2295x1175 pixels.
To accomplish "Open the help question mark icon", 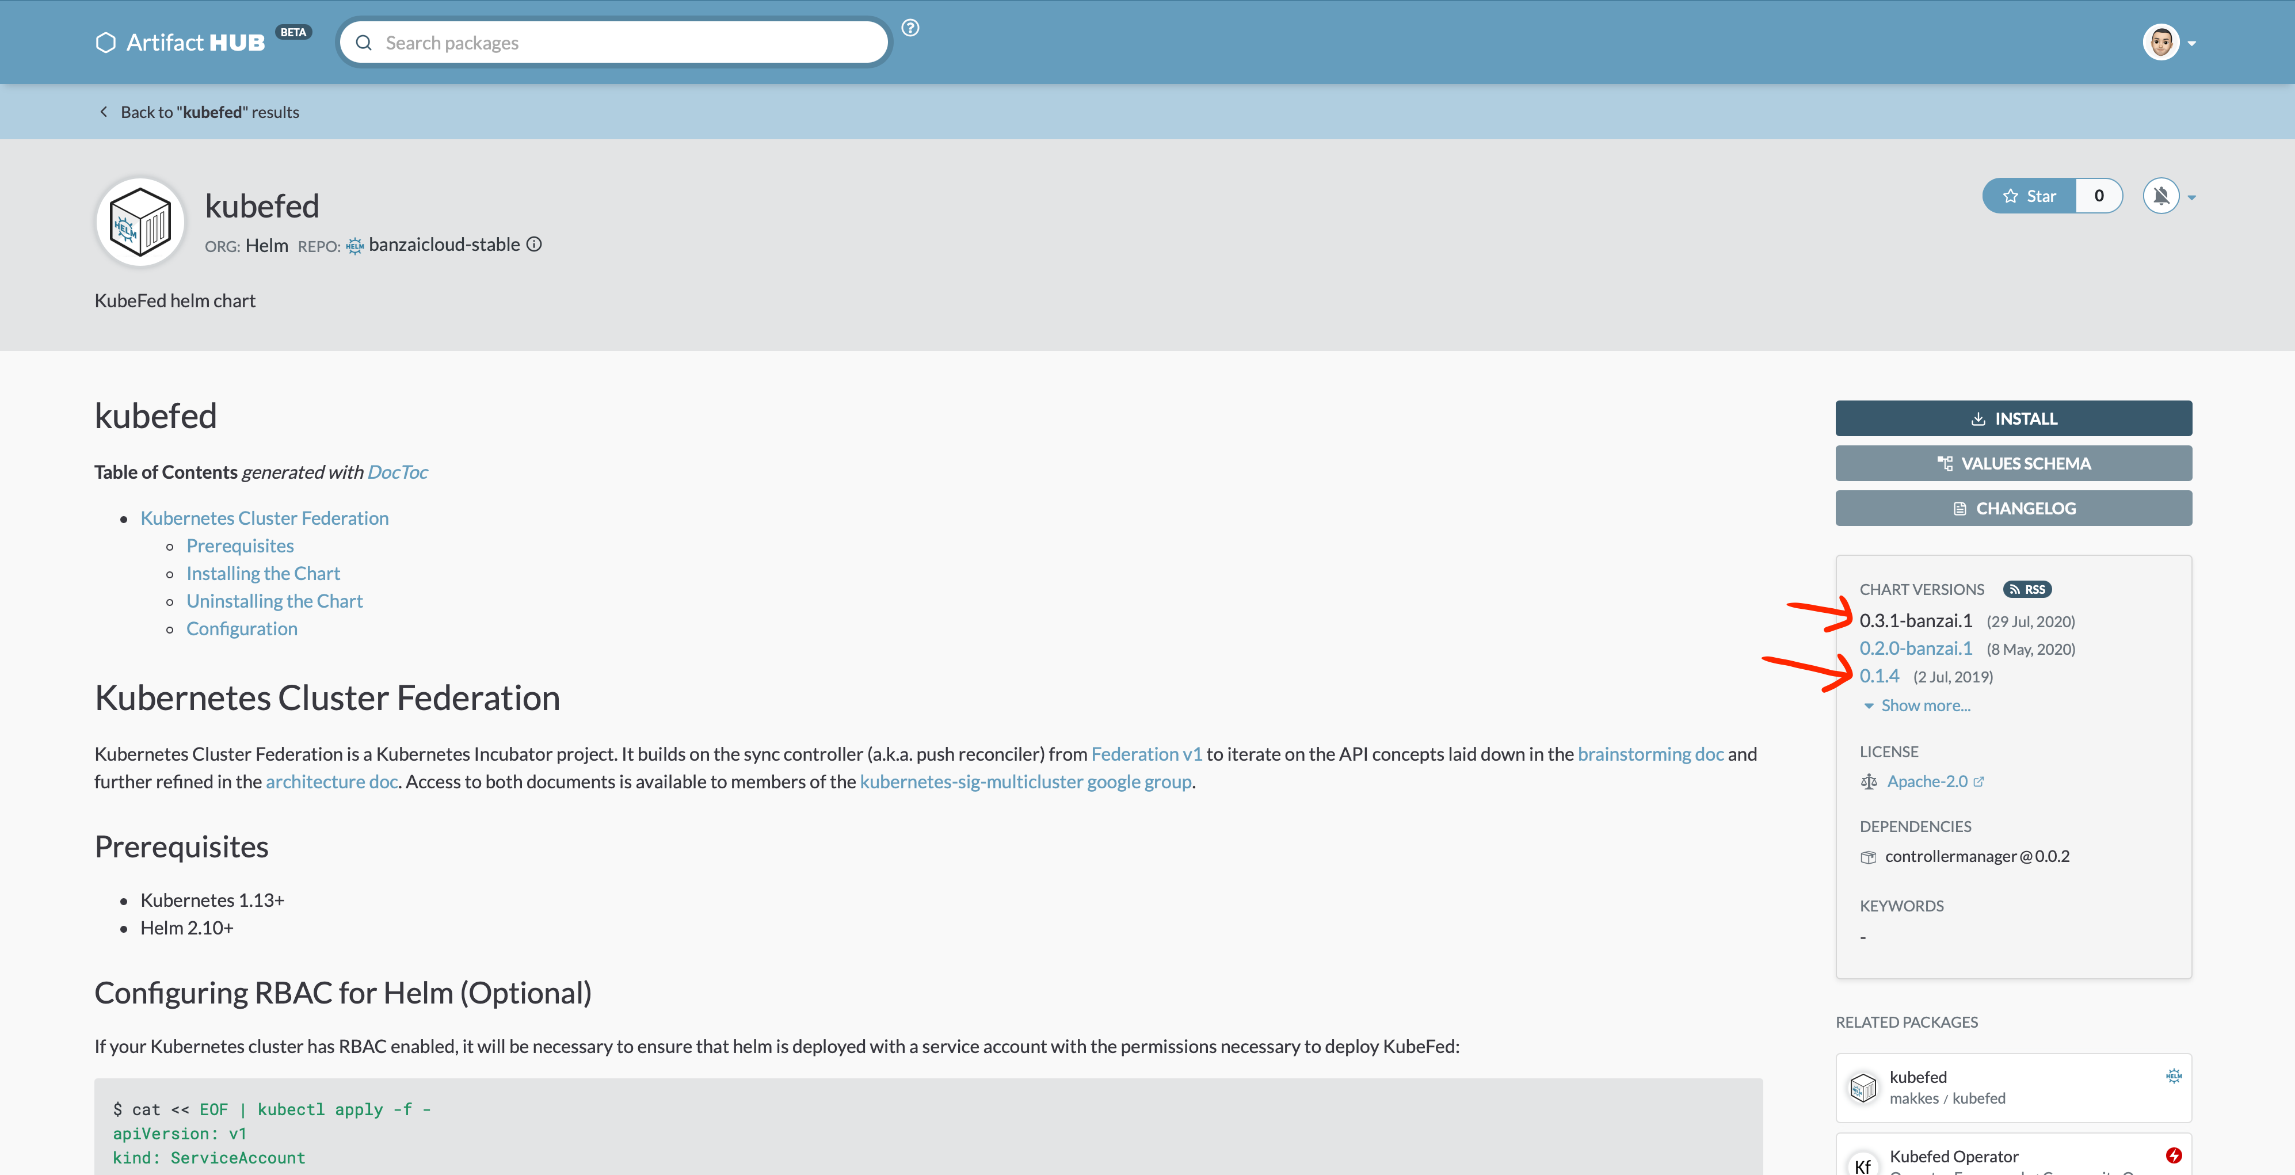I will pyautogui.click(x=910, y=28).
